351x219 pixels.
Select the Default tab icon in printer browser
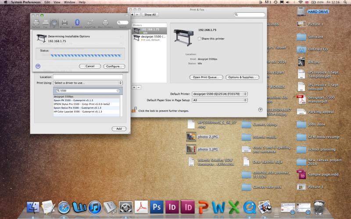point(36,22)
